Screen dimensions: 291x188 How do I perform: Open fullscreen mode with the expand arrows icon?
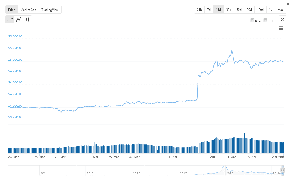point(283,19)
